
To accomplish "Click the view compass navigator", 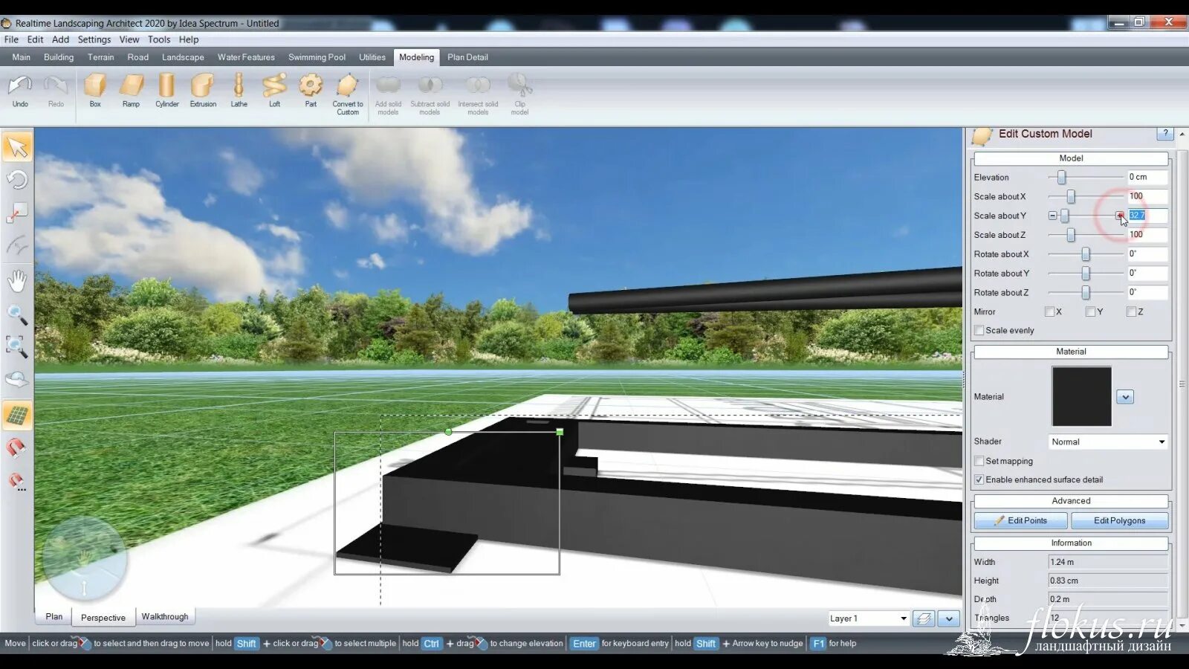I will click(84, 559).
